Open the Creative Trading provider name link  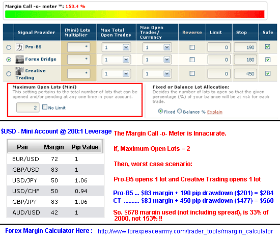[x=31, y=74]
